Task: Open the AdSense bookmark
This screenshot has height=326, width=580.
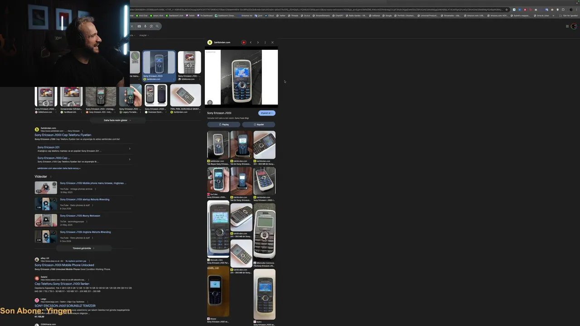Action: click(x=374, y=15)
